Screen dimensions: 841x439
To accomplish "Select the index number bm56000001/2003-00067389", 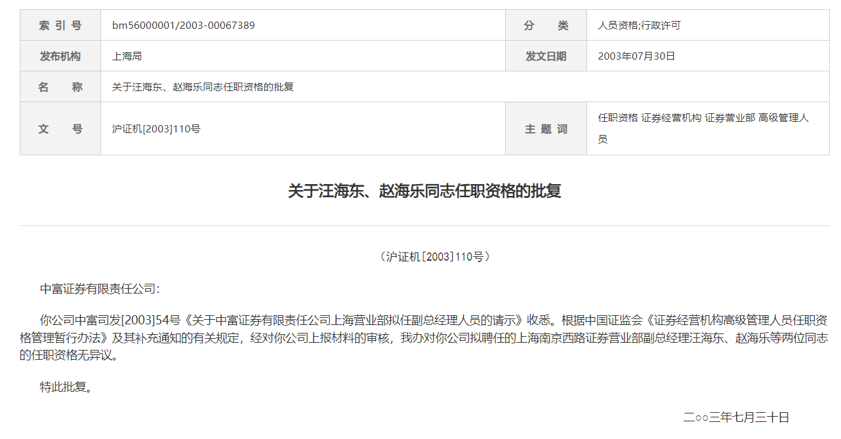I will point(183,26).
